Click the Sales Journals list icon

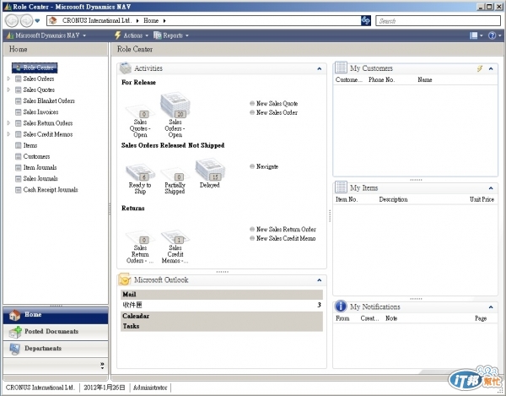(19, 179)
